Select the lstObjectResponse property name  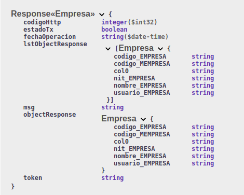[56, 44]
